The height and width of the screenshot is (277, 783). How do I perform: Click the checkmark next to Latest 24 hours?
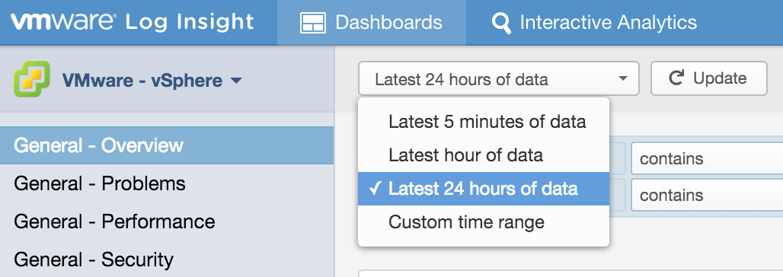click(x=375, y=189)
